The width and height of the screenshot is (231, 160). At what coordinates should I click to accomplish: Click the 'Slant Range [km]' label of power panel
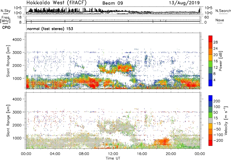8,61
